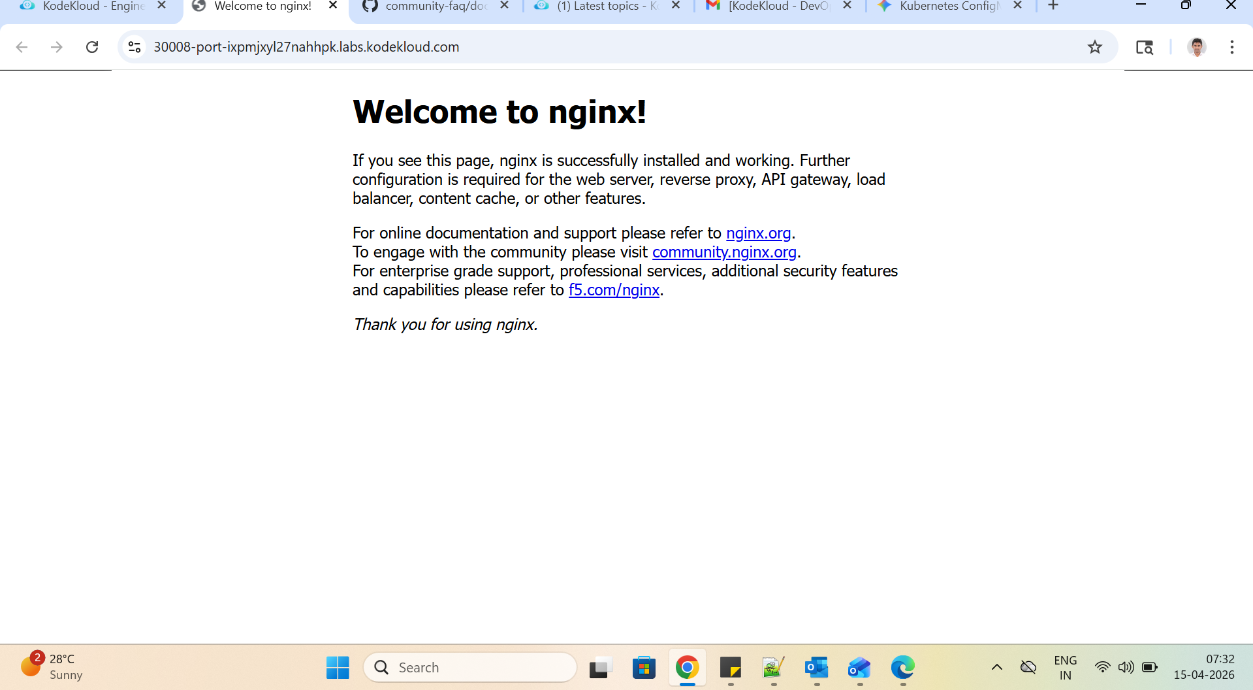Switch the ENG IN input language
1253x690 pixels.
pos(1066,668)
